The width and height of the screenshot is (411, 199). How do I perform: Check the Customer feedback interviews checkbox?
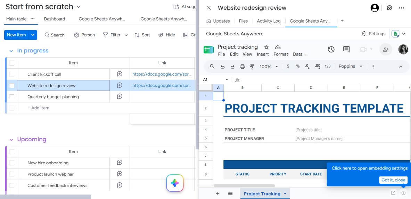11,185
